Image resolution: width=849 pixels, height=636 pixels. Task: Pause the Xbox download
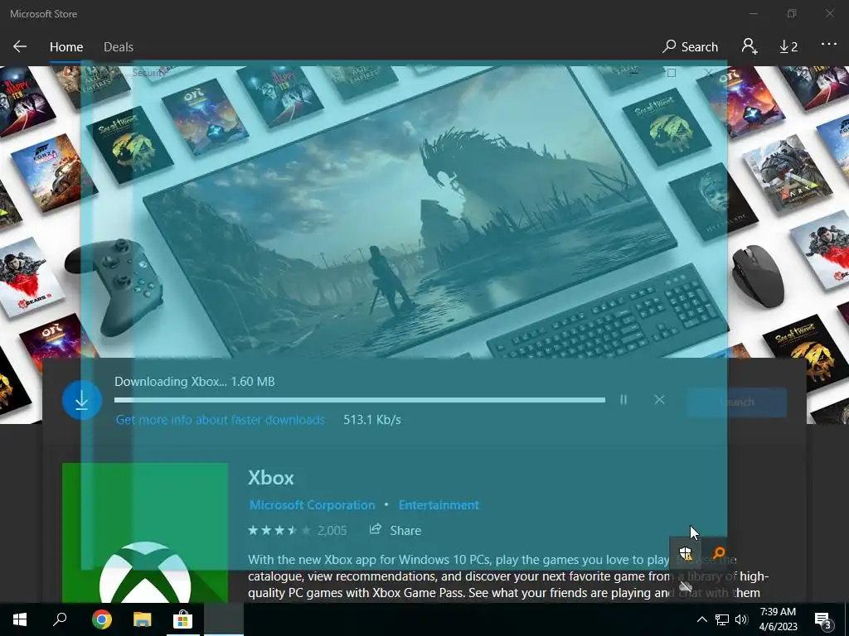coord(623,400)
